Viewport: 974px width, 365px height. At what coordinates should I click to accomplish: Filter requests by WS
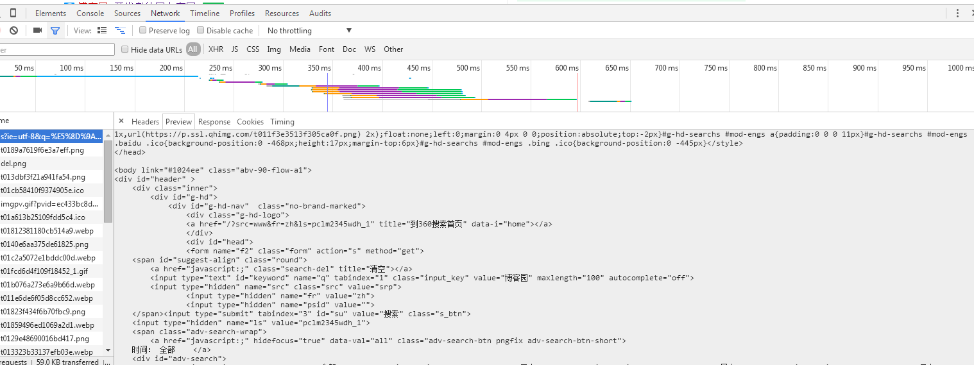pos(370,49)
